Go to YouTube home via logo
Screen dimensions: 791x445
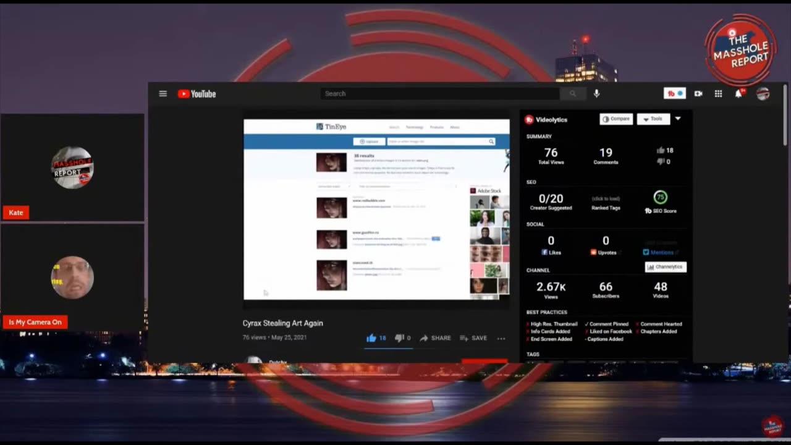[x=197, y=94]
